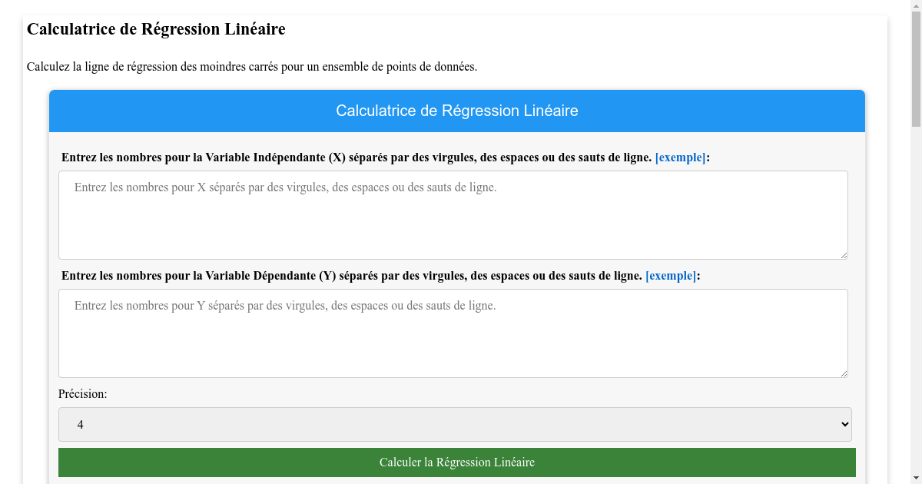The width and height of the screenshot is (922, 484).
Task: Click the description text about moindres carrés
Action: (x=252, y=67)
